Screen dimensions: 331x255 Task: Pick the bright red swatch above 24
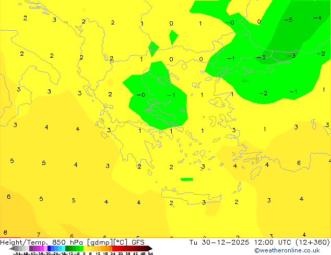[114, 248]
